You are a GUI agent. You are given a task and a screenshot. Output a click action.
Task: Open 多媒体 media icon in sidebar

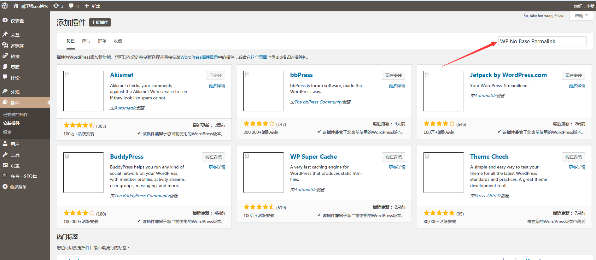tap(5, 45)
